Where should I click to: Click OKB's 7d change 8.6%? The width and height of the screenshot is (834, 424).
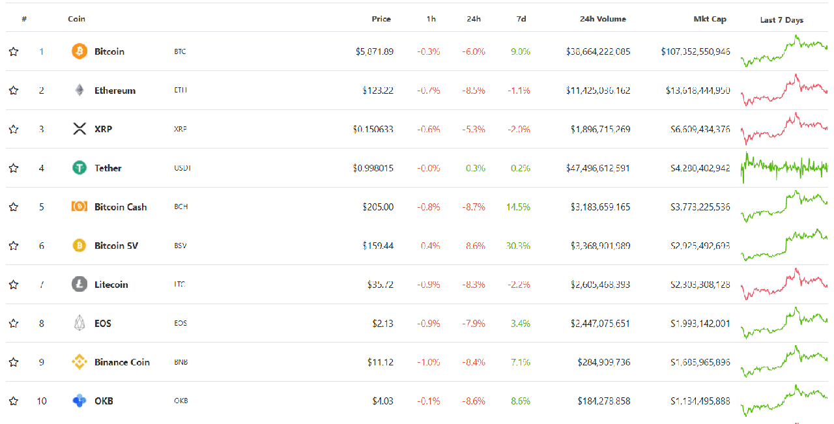click(521, 401)
